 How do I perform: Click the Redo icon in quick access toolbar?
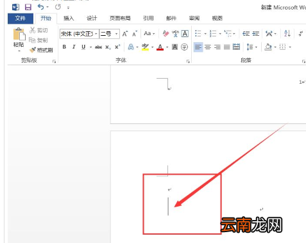point(58,7)
